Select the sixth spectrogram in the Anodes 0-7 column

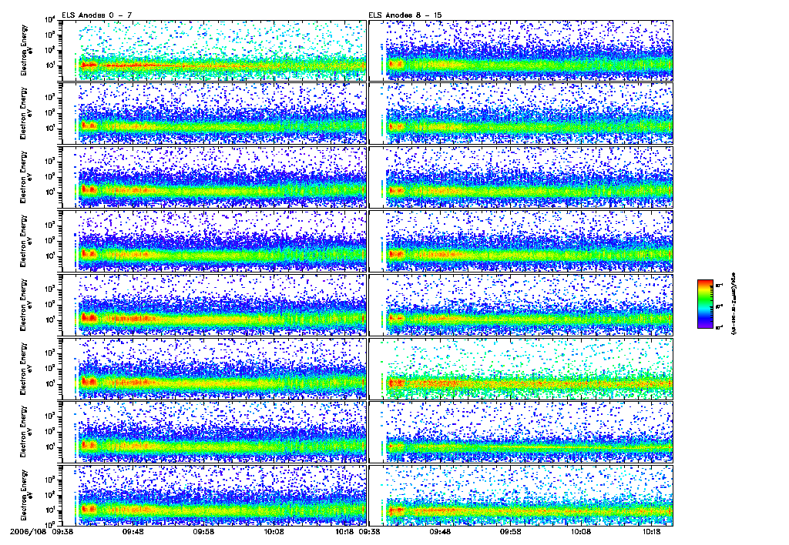pyautogui.click(x=214, y=369)
